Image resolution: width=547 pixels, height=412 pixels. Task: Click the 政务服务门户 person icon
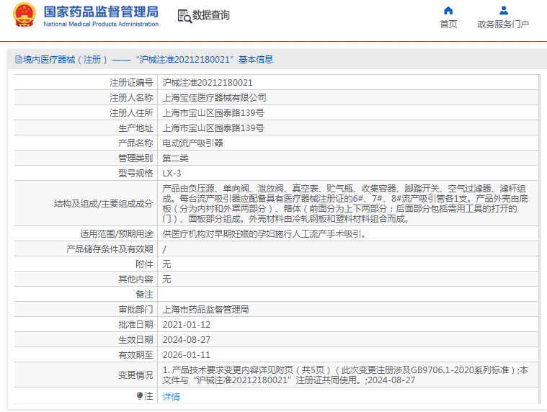(x=503, y=11)
